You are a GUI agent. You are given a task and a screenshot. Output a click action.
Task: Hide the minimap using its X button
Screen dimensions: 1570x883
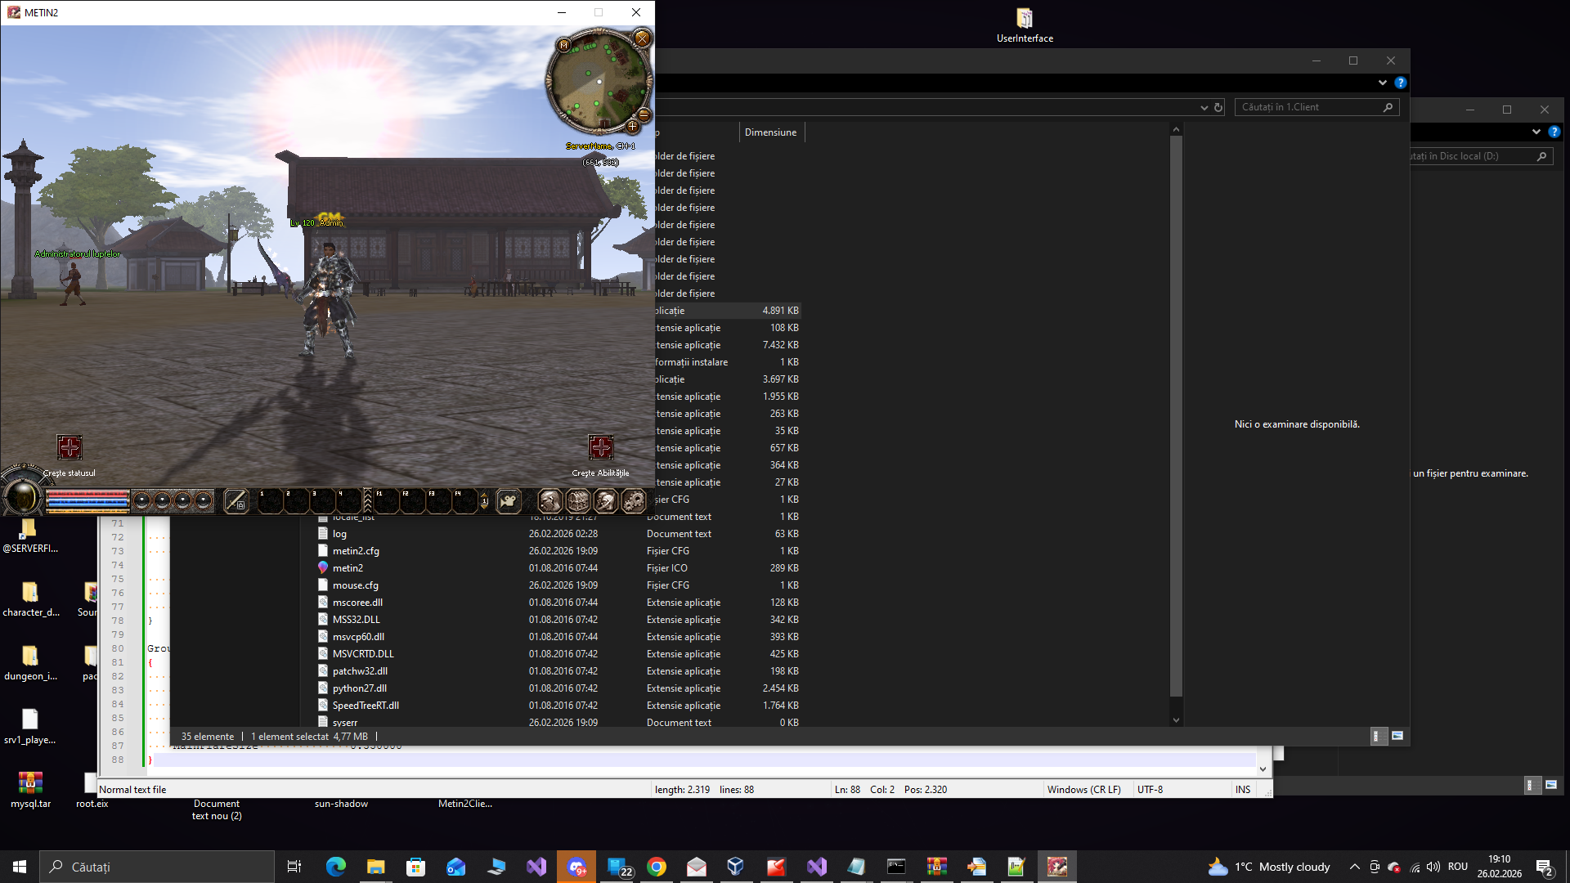click(x=643, y=38)
